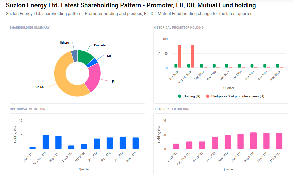
Task: Click the SHAREHOLDING SUMMARY heading
Action: pos(30,28)
